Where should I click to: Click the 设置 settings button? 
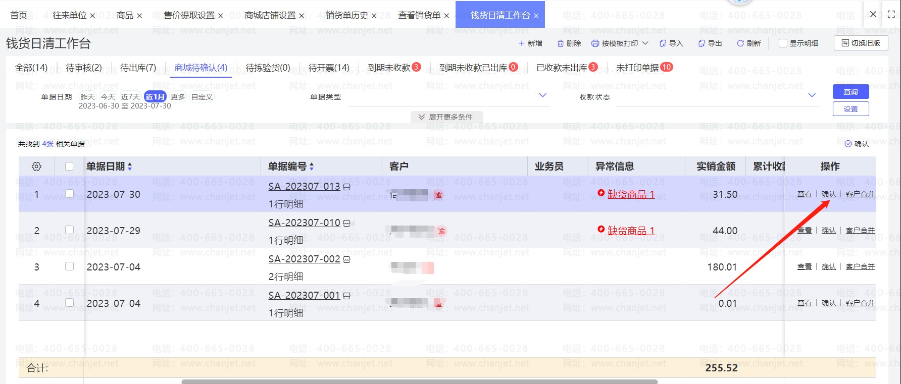tap(851, 109)
